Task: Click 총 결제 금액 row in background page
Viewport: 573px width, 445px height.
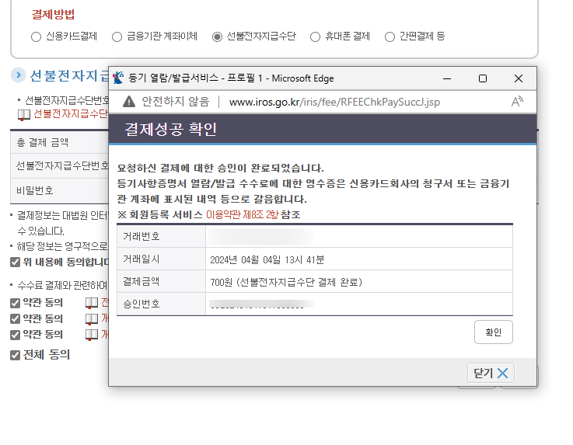Action: coord(60,142)
